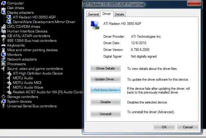Select the Processors label
206x138 pixels.
pos(17,64)
